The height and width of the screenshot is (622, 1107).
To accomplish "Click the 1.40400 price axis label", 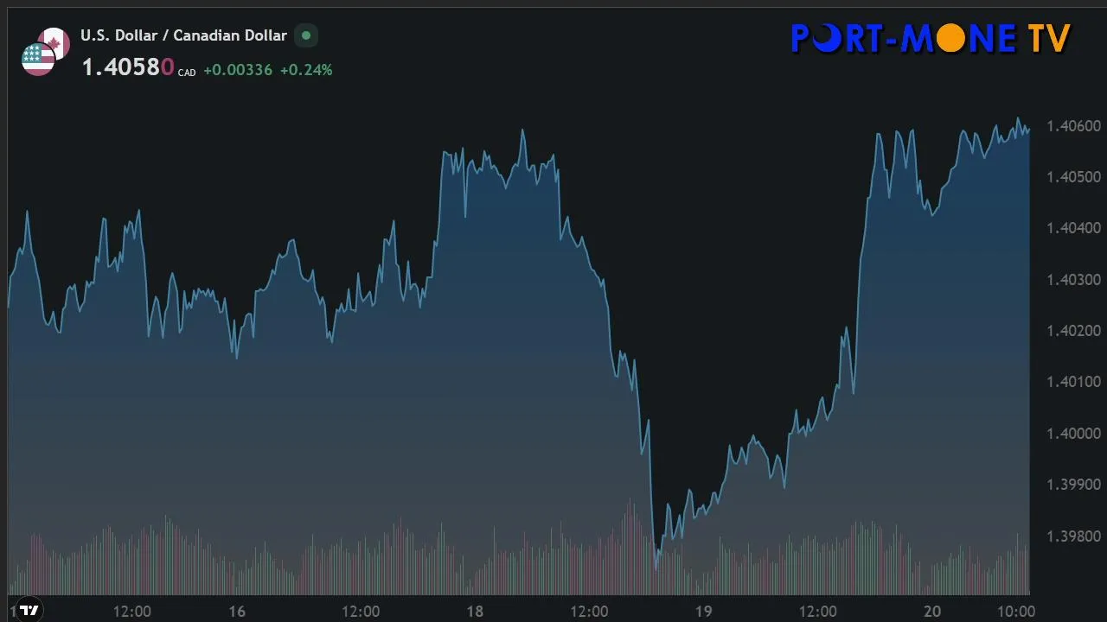I will coord(1073,228).
